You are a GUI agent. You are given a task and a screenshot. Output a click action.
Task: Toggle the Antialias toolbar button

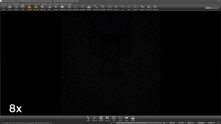coord(29,8)
